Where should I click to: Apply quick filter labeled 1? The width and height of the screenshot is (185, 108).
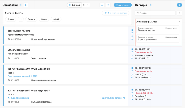point(21,19)
